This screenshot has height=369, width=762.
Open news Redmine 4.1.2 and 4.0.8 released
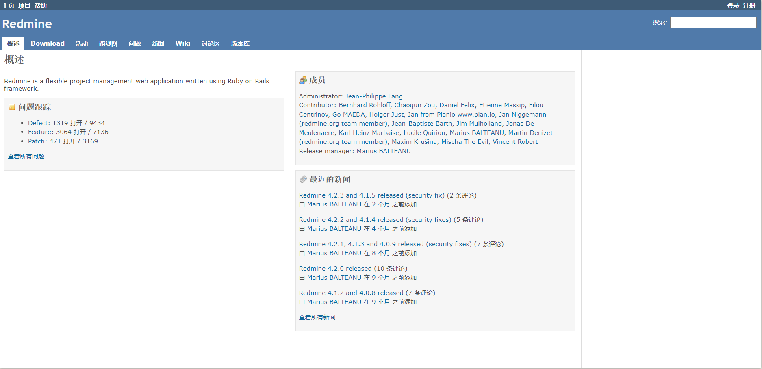351,293
